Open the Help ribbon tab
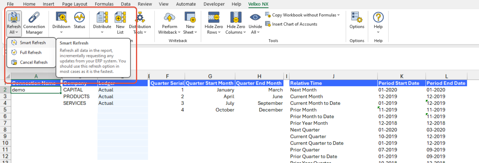 pyautogui.click(x=236, y=4)
